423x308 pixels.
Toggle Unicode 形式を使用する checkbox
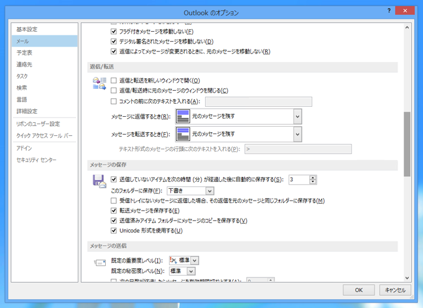114,230
